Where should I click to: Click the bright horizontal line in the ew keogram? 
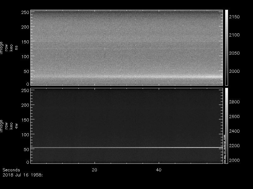127,147
